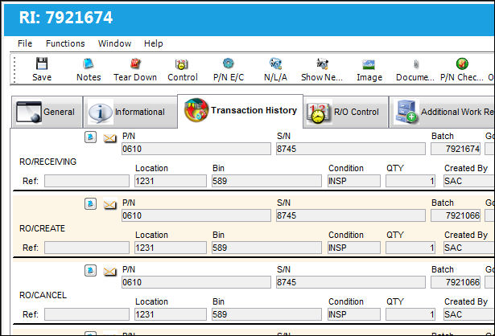Click the Bin field in RO/CREATE row
495x336 pixels.
266,248
